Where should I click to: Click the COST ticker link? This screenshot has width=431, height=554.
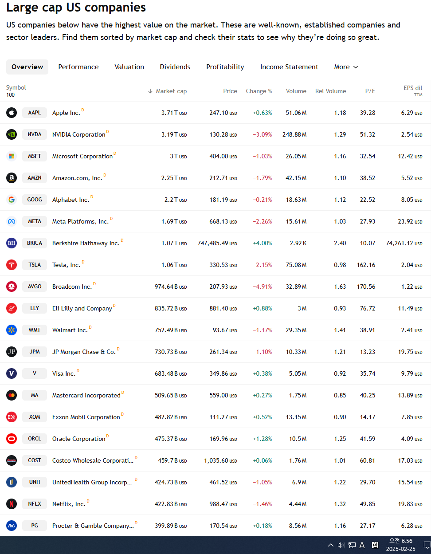(x=35, y=460)
